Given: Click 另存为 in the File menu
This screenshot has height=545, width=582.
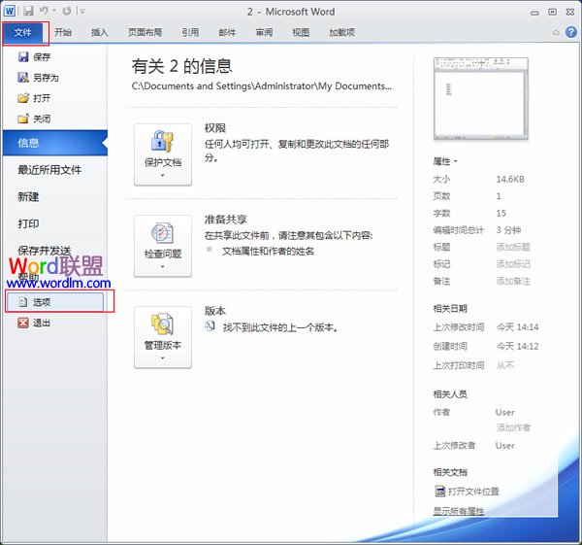Looking at the screenshot, I should [46, 78].
